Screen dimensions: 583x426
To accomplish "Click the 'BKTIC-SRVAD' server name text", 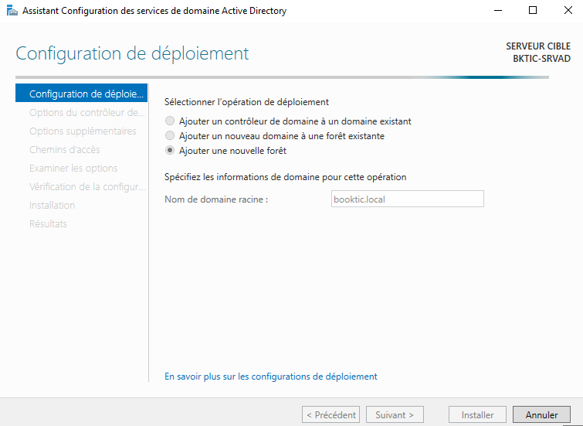I will click(x=542, y=59).
